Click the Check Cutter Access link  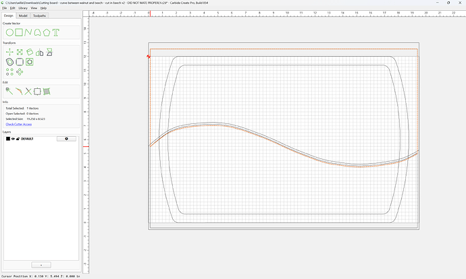(19, 124)
